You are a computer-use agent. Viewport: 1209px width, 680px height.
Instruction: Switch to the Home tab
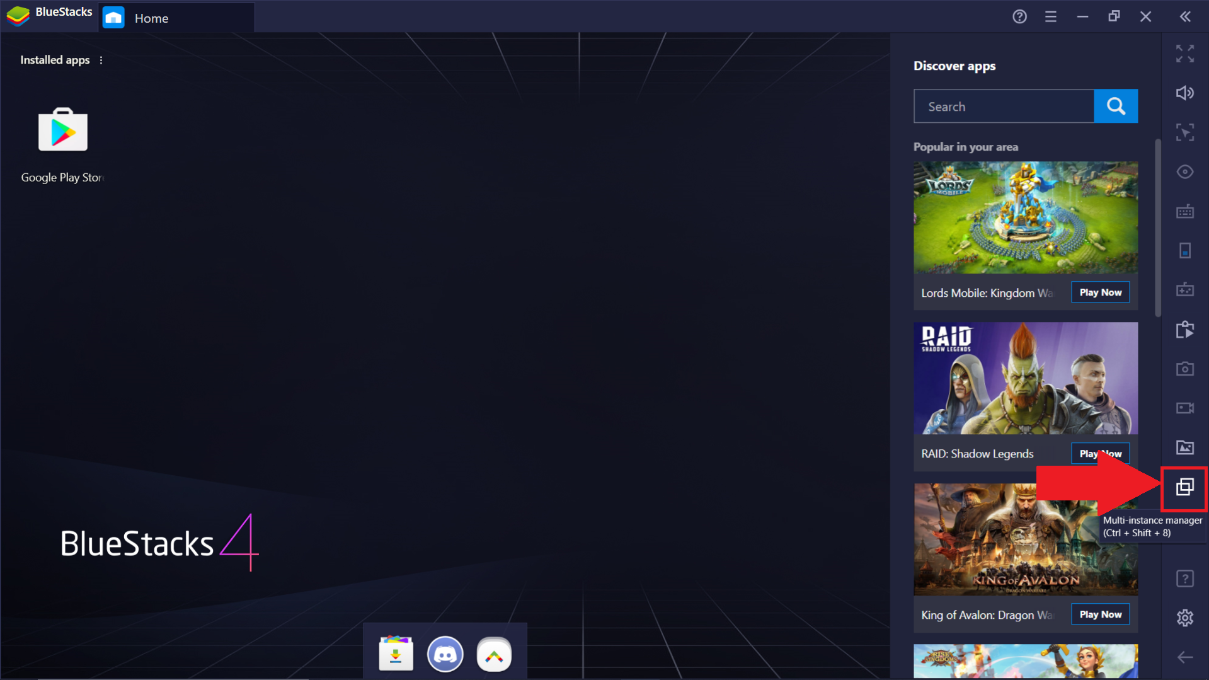coord(177,18)
